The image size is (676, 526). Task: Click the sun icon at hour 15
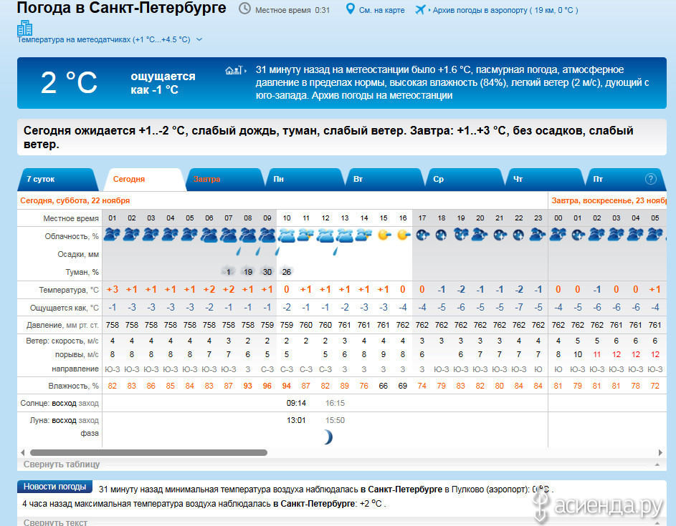tap(384, 234)
